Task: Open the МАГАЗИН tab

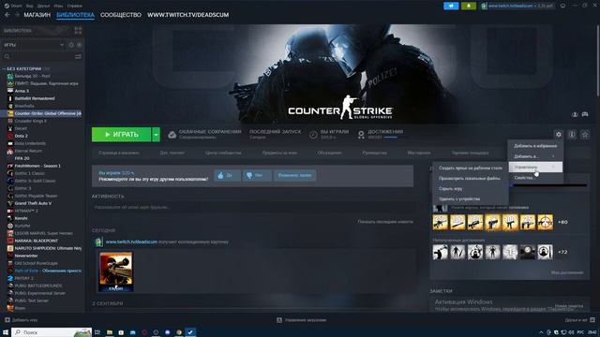Action: point(37,15)
